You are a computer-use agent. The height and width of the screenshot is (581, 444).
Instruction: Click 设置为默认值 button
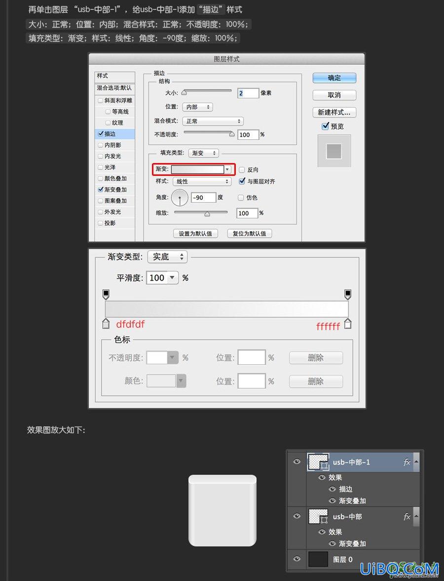pos(195,233)
